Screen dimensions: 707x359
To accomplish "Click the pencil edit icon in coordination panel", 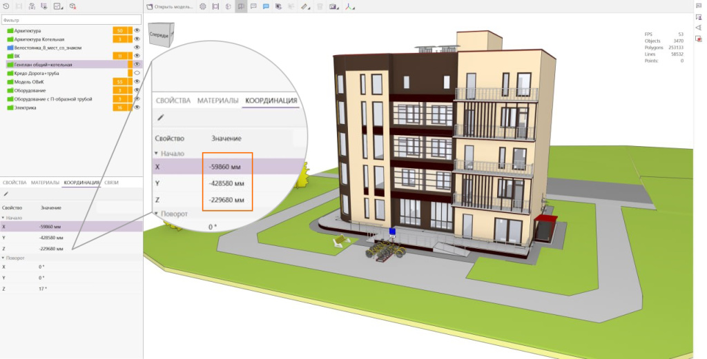I will coord(6,194).
